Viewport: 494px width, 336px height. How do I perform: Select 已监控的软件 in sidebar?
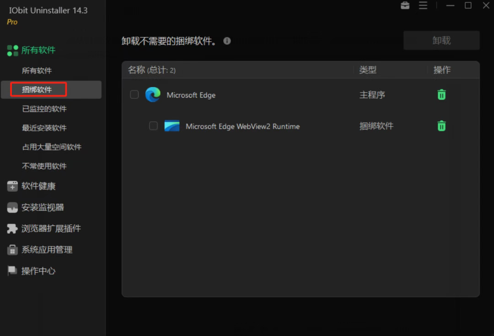click(44, 109)
